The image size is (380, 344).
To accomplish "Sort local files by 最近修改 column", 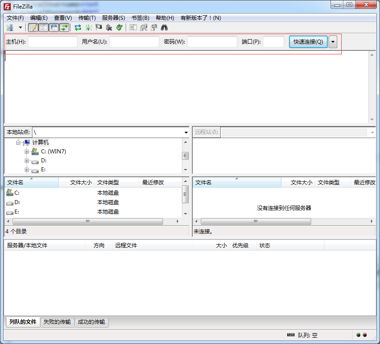I will pos(160,182).
